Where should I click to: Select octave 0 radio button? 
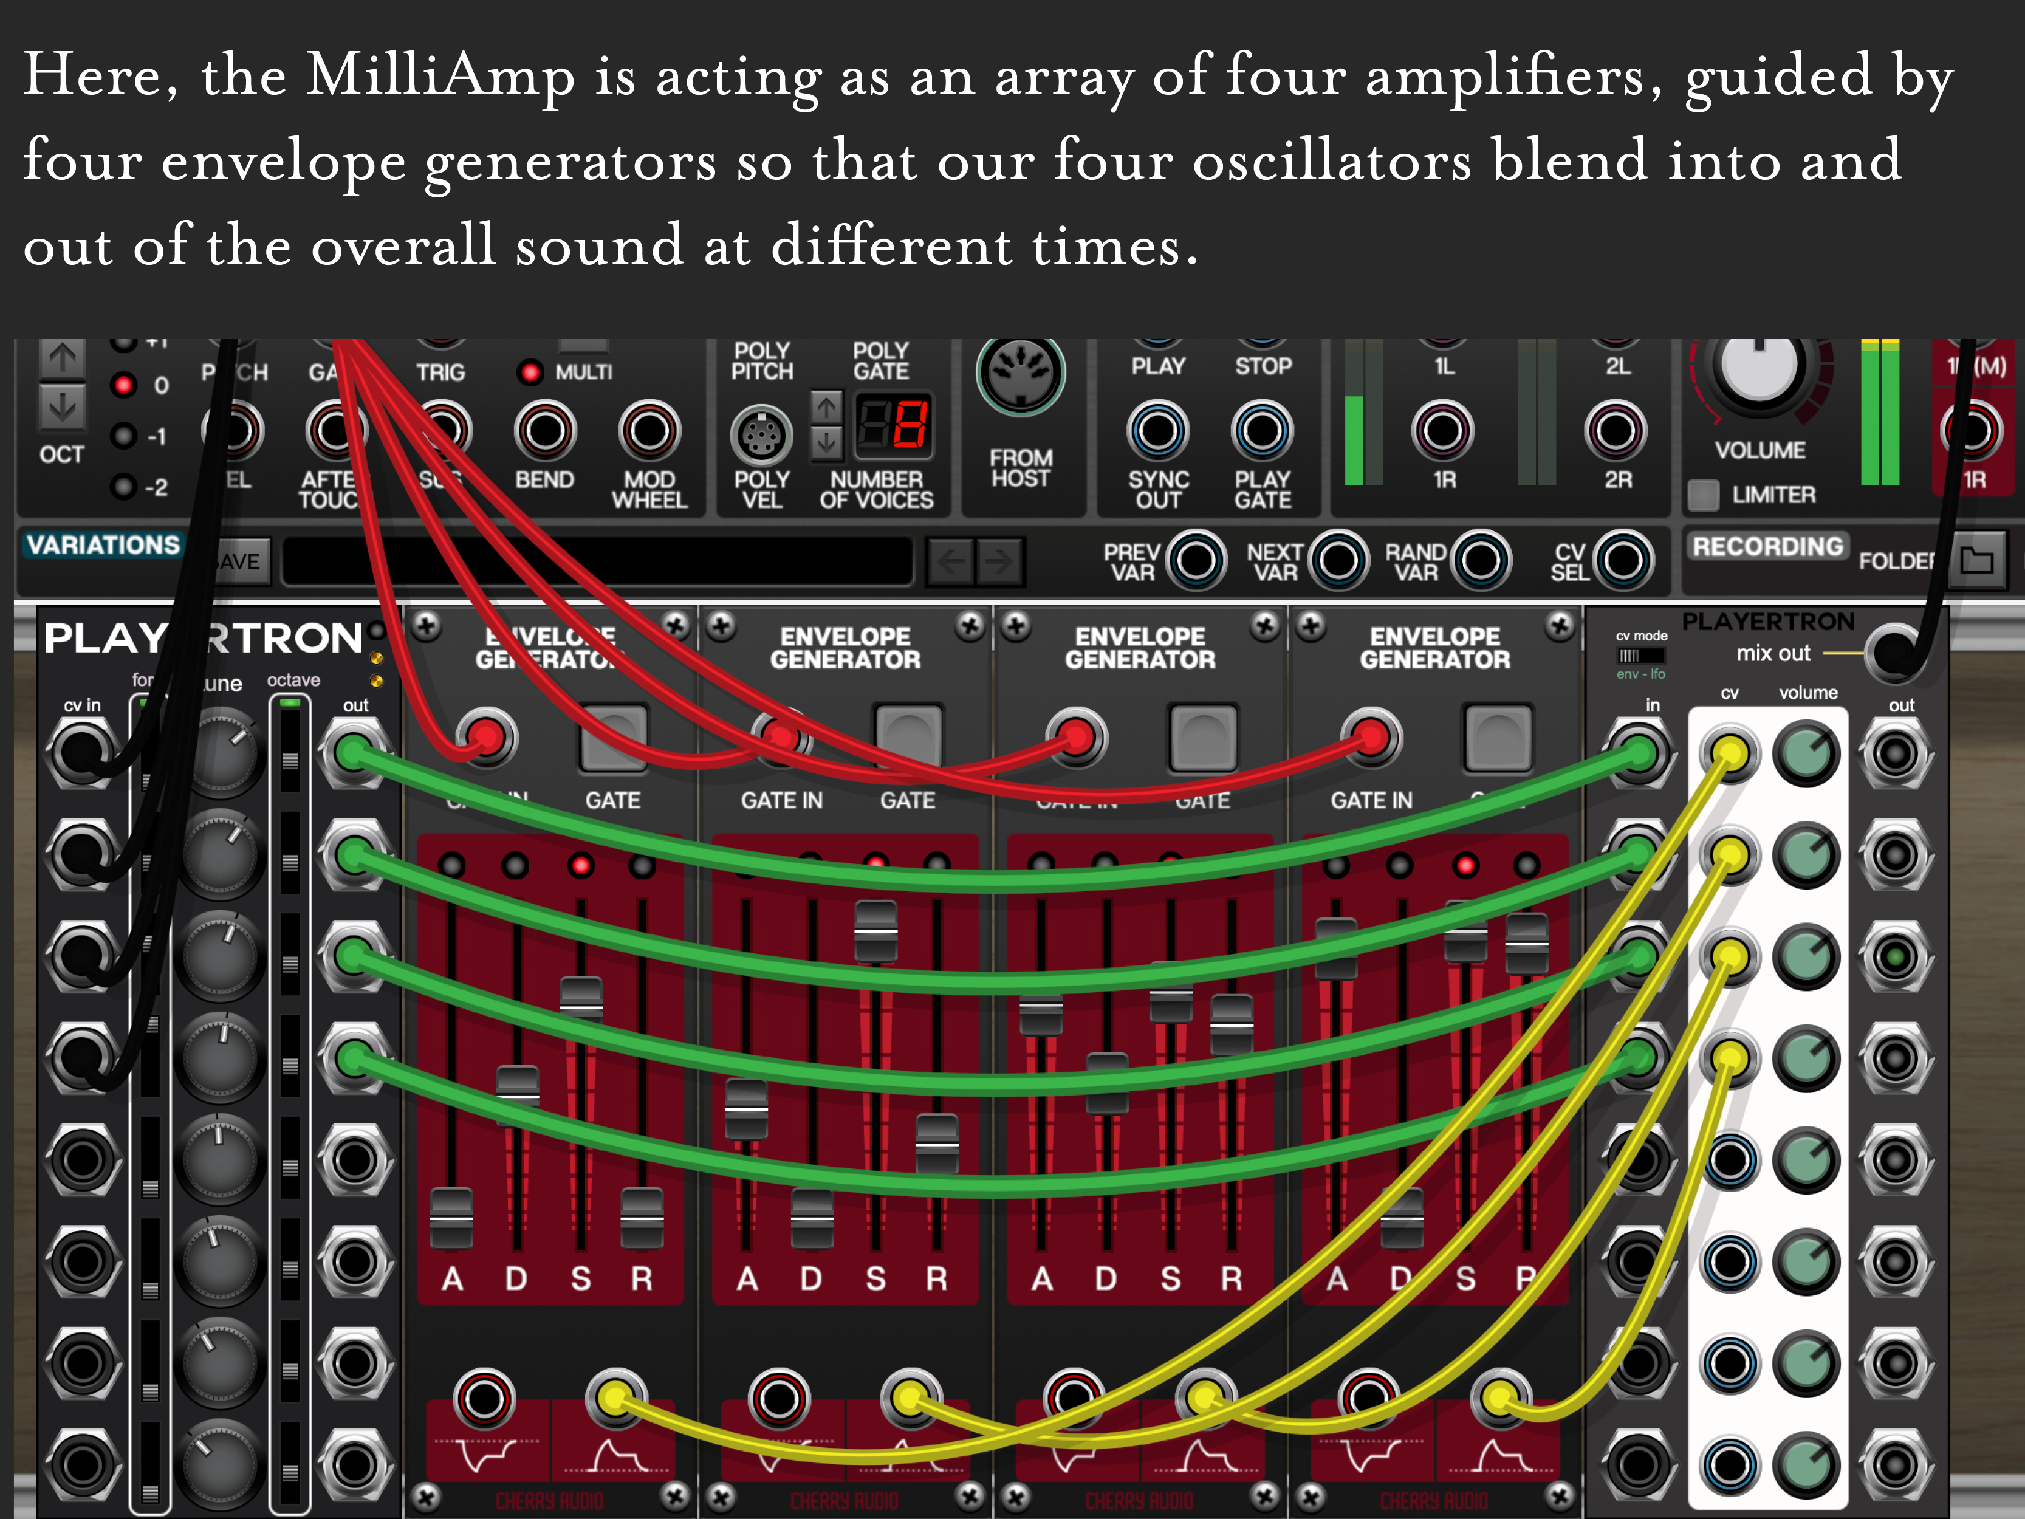point(123,385)
